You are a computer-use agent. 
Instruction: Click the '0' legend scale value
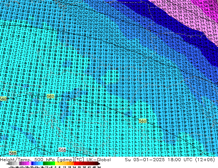click(55, 167)
